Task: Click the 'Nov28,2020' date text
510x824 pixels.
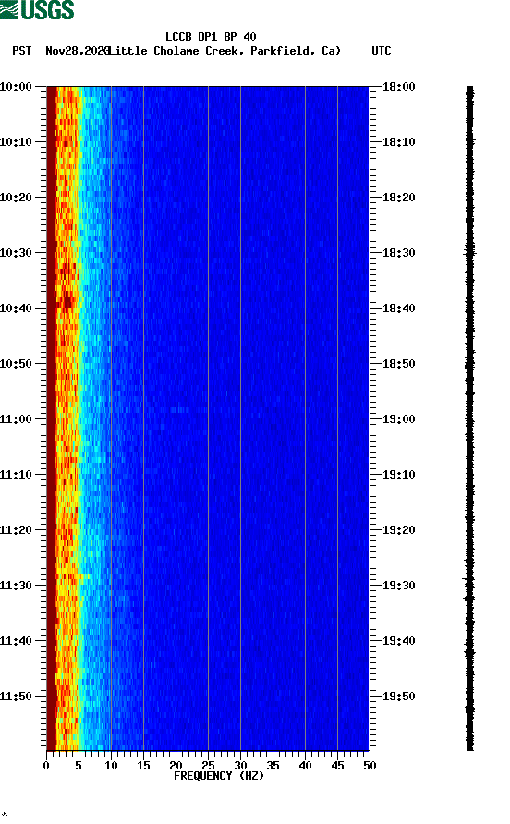Action: click(77, 51)
